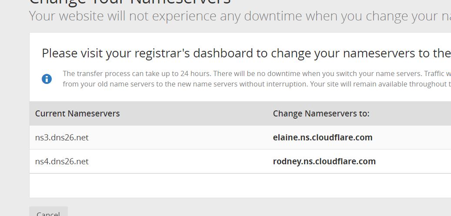Viewport: 451px width, 216px height.
Task: Click rodney.ns.cloudflare.com nameserver entry
Action: point(324,162)
